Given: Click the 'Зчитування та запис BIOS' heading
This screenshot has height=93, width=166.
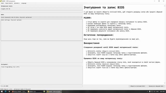Looking at the screenshot, I should click(104, 7).
